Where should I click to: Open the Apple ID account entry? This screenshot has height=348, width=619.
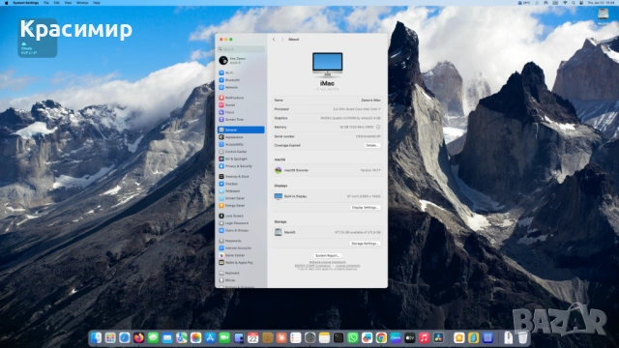[x=241, y=60]
